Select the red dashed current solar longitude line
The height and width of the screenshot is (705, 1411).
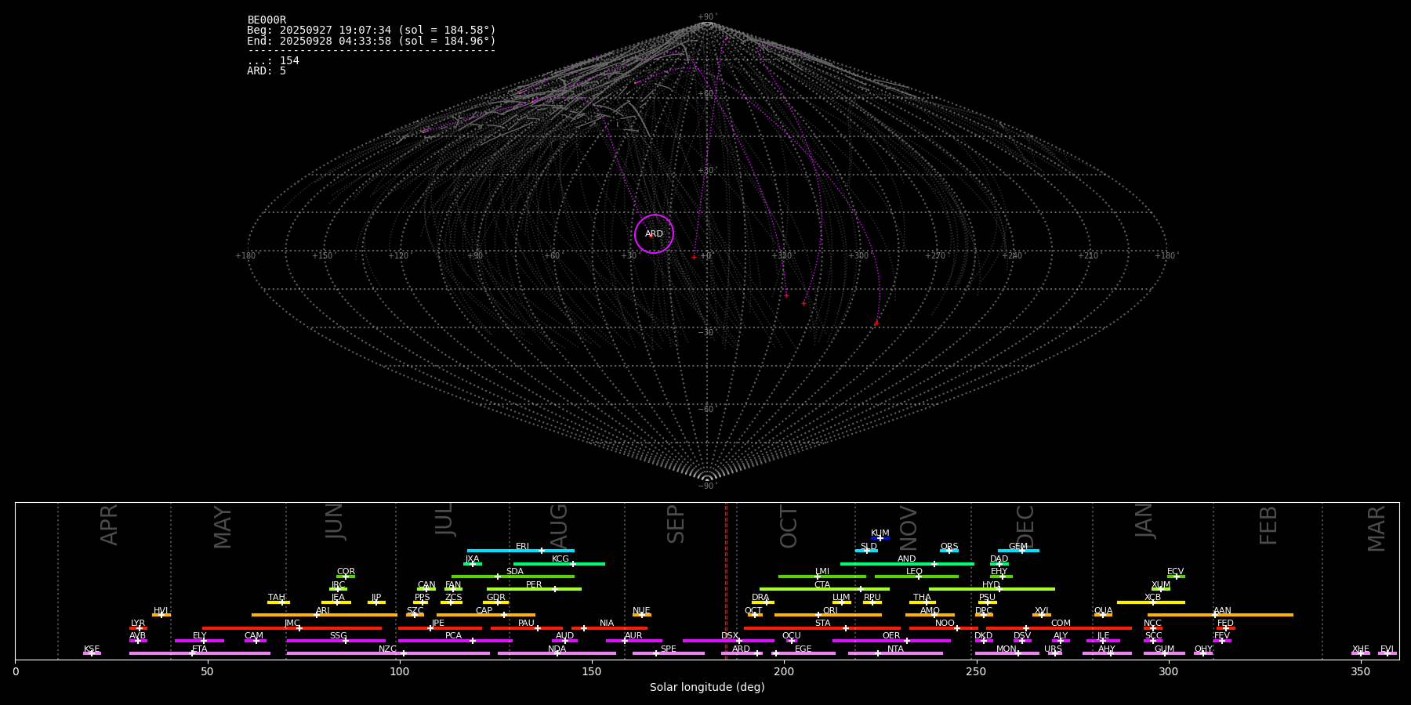(x=726, y=580)
